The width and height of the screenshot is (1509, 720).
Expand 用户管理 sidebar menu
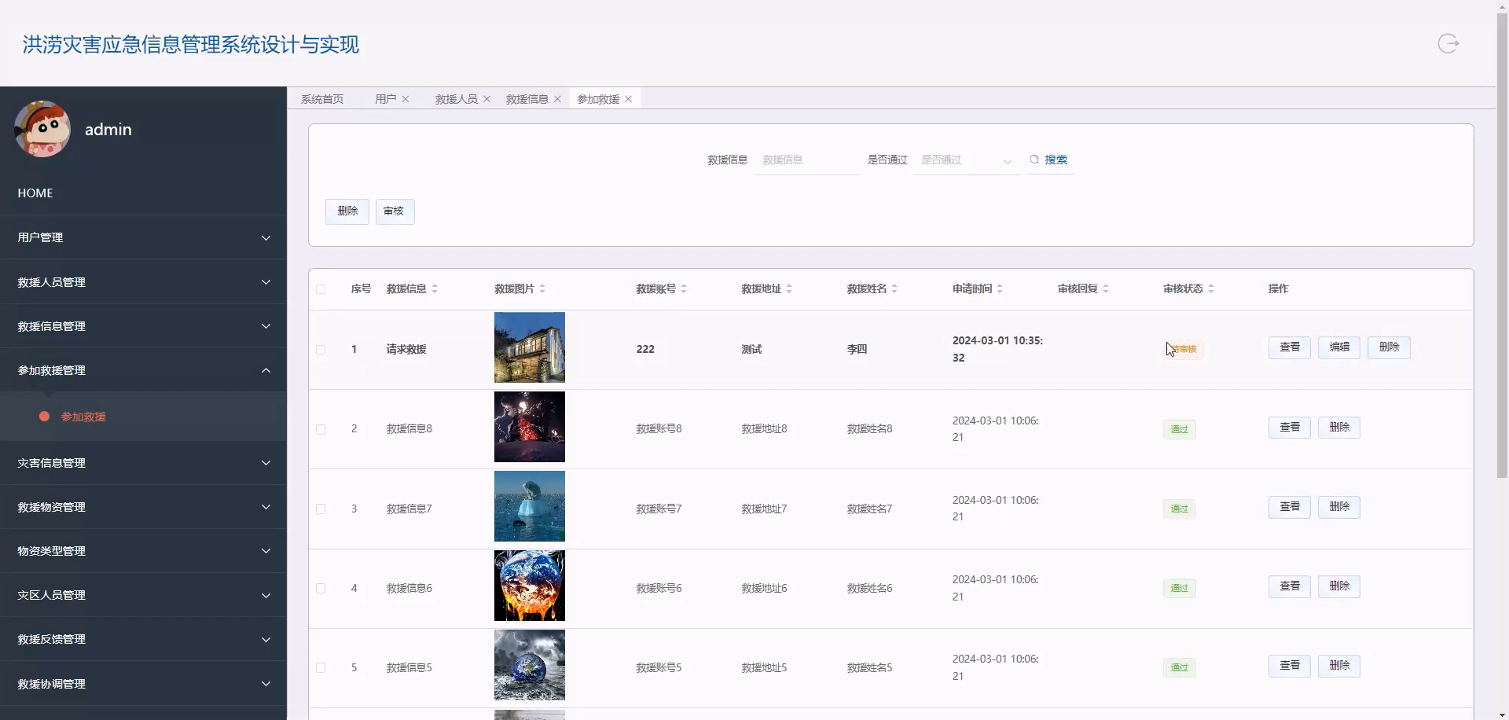click(x=143, y=237)
